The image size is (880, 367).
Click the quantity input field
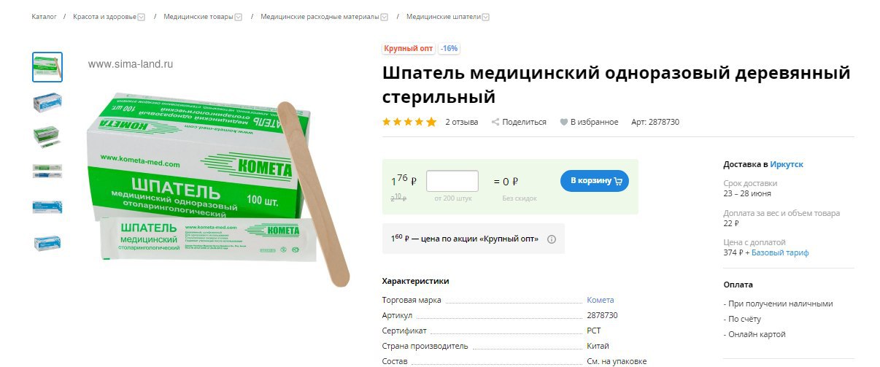(x=452, y=181)
